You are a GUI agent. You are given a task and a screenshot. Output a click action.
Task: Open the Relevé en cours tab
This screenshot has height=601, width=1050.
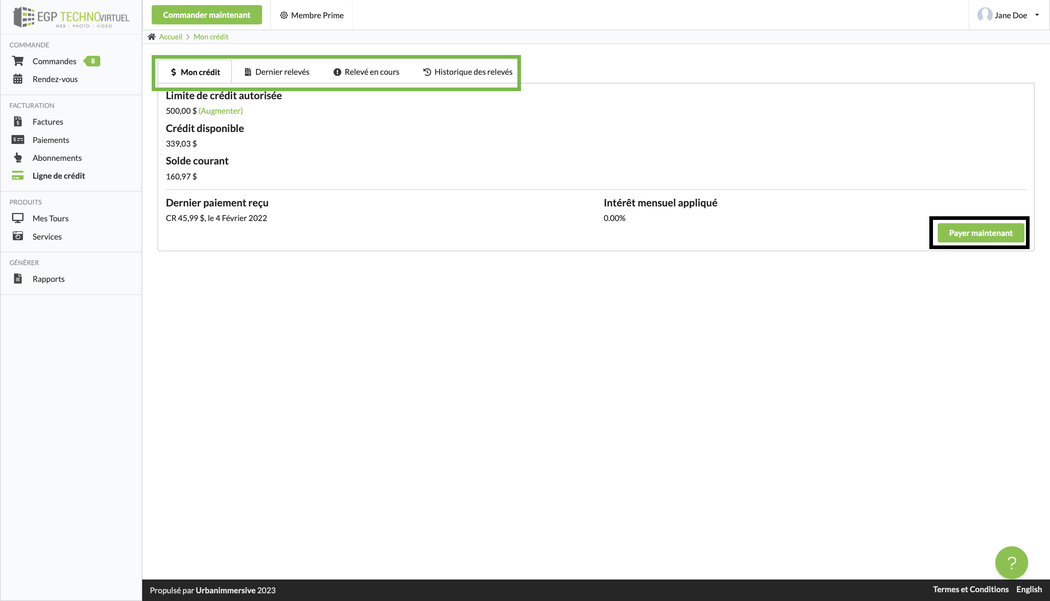click(x=366, y=72)
